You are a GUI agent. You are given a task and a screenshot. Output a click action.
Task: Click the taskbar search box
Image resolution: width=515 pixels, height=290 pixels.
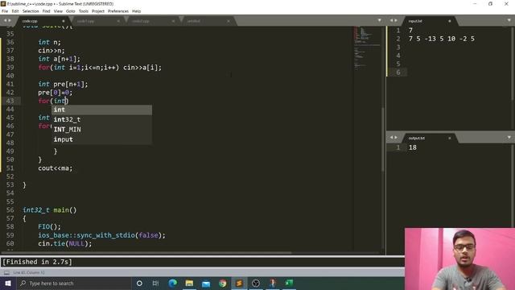point(73,284)
